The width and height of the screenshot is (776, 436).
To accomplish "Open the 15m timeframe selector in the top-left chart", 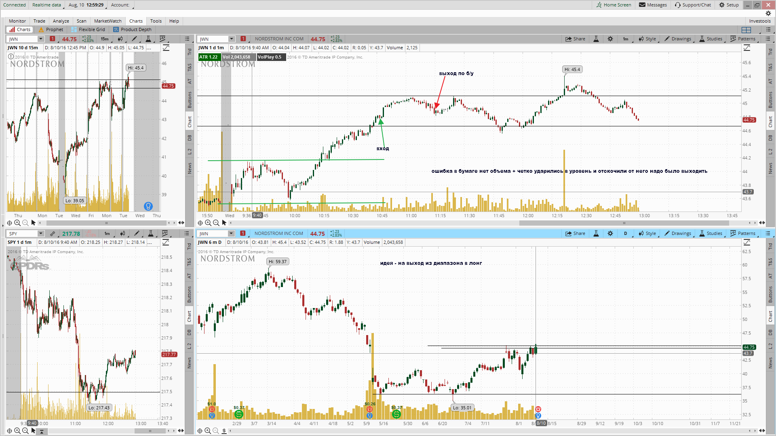I will 105,39.
